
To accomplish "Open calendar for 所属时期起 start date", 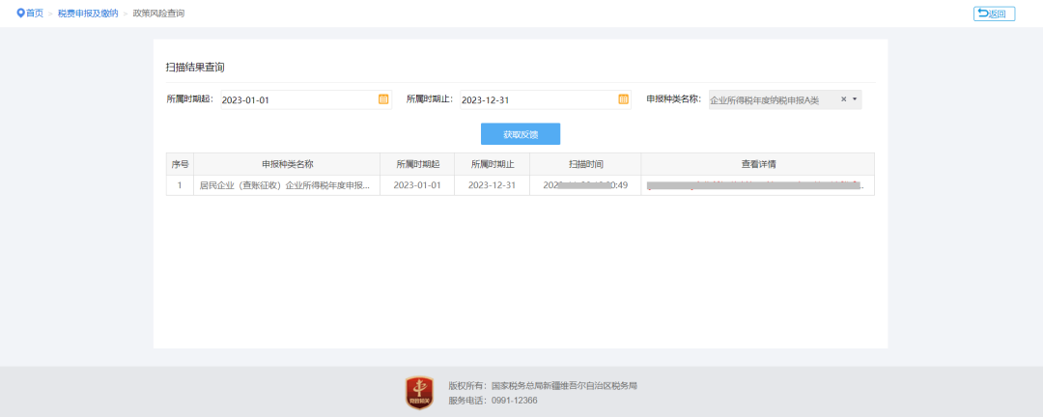I will 383,99.
